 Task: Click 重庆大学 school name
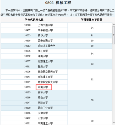tap(43, 67)
